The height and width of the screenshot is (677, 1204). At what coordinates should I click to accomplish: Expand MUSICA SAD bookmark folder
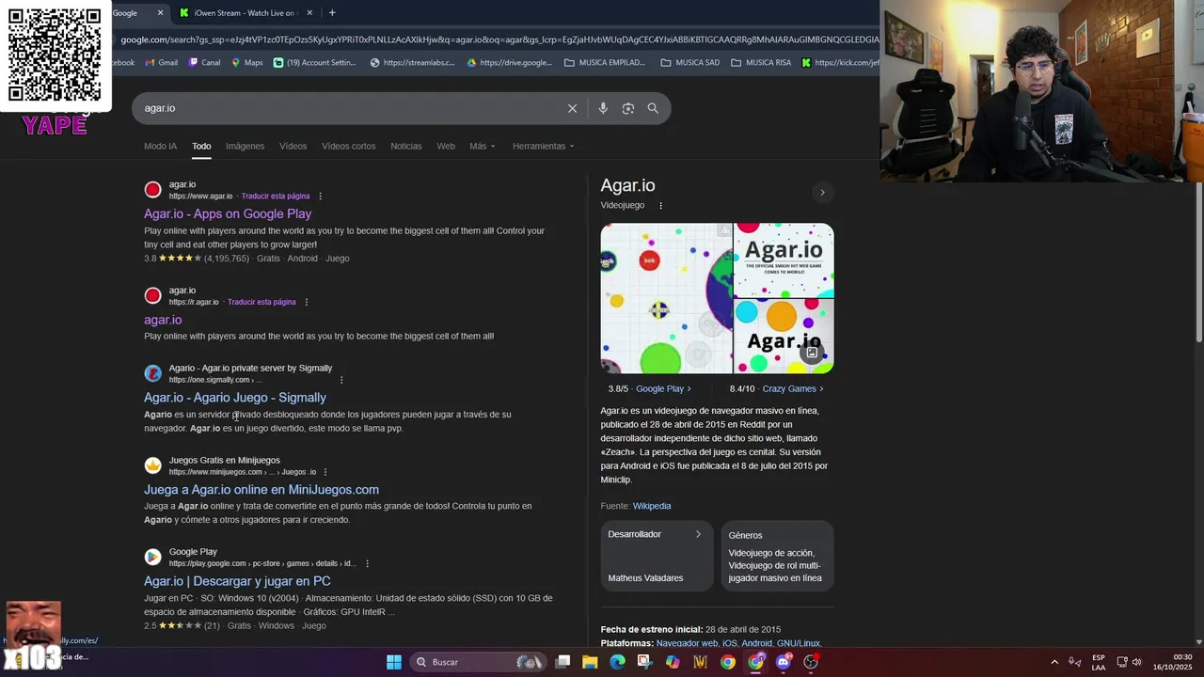[690, 63]
